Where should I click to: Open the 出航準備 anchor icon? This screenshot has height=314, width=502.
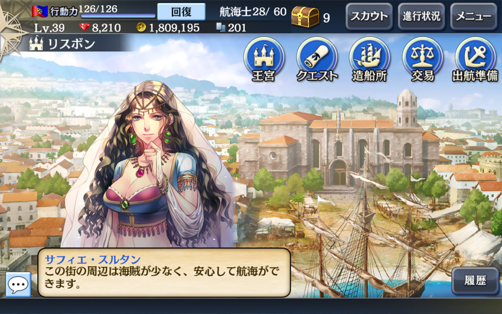[475, 60]
